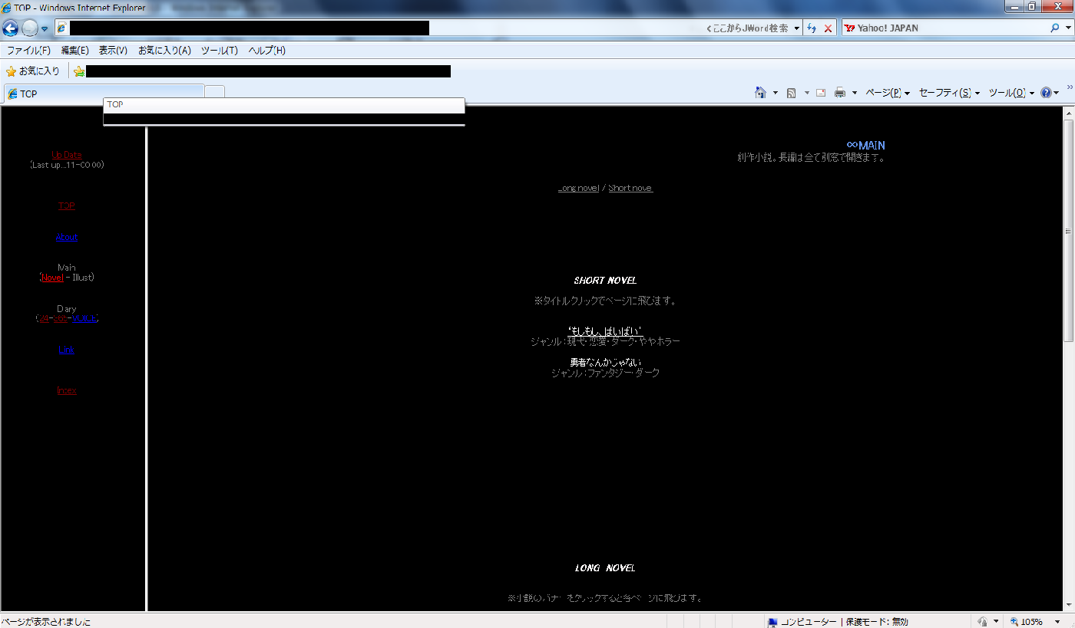
Task: Click the お気に入り favorites star button
Action: point(33,71)
